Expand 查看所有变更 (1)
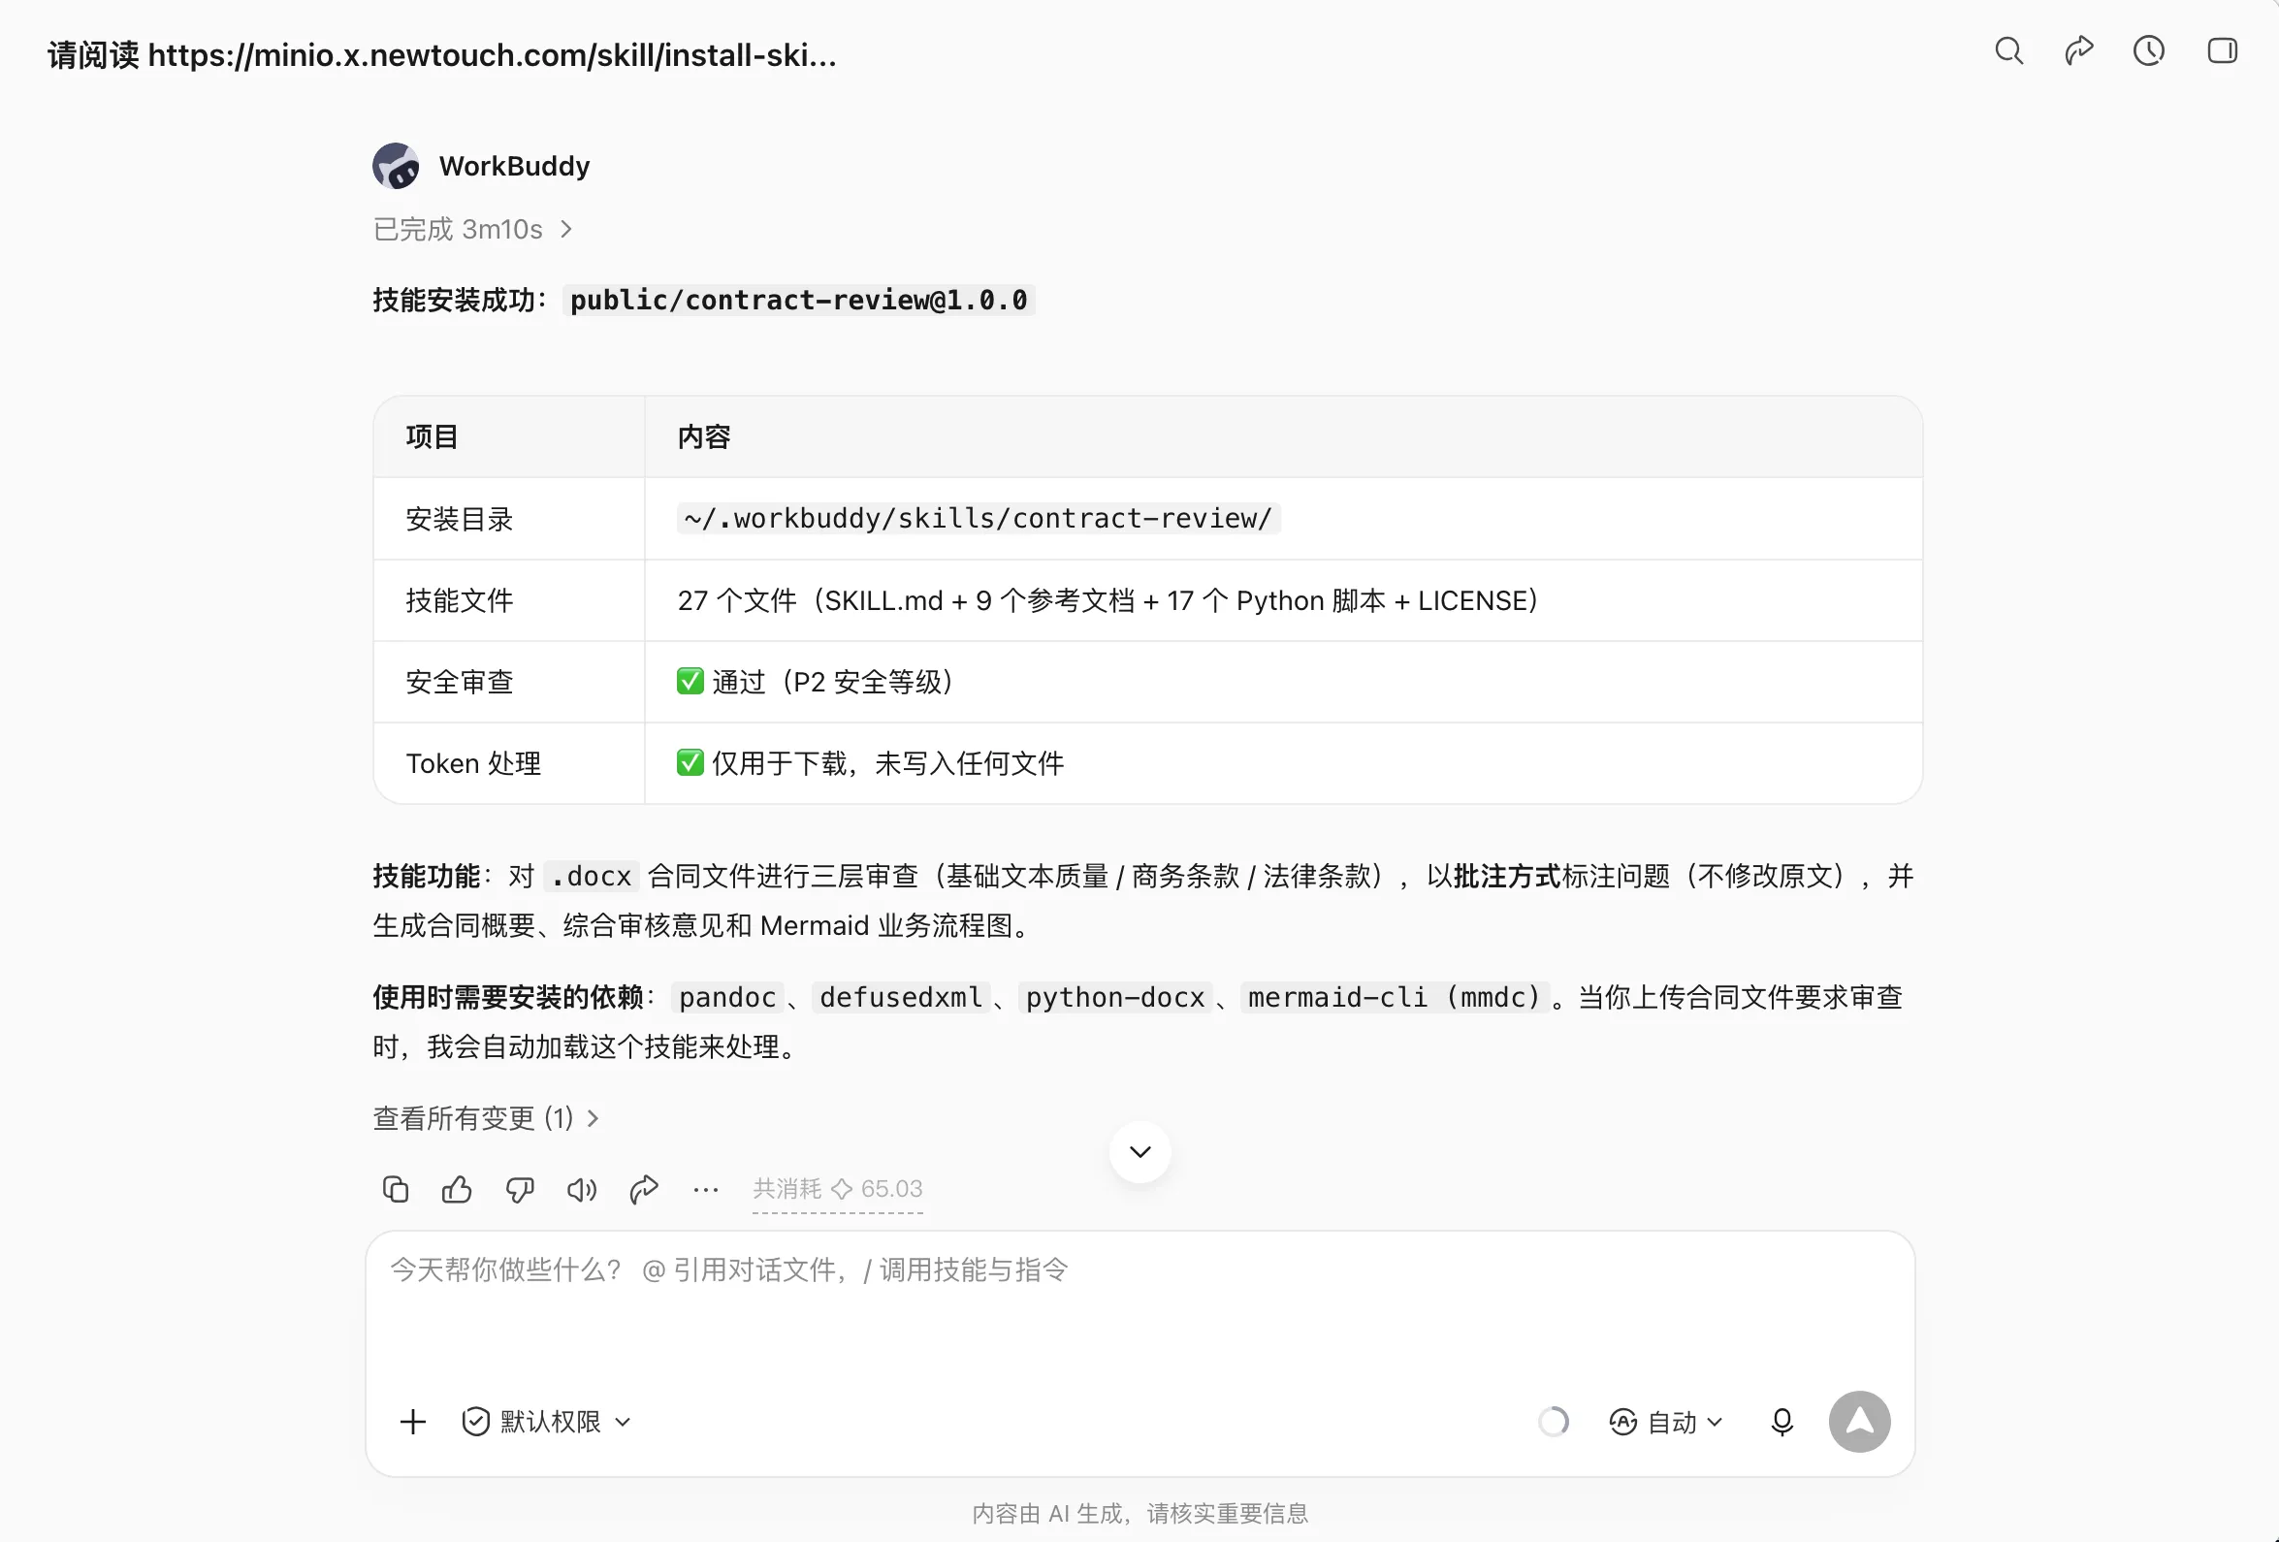Viewport: 2279px width, 1542px height. pos(487,1118)
